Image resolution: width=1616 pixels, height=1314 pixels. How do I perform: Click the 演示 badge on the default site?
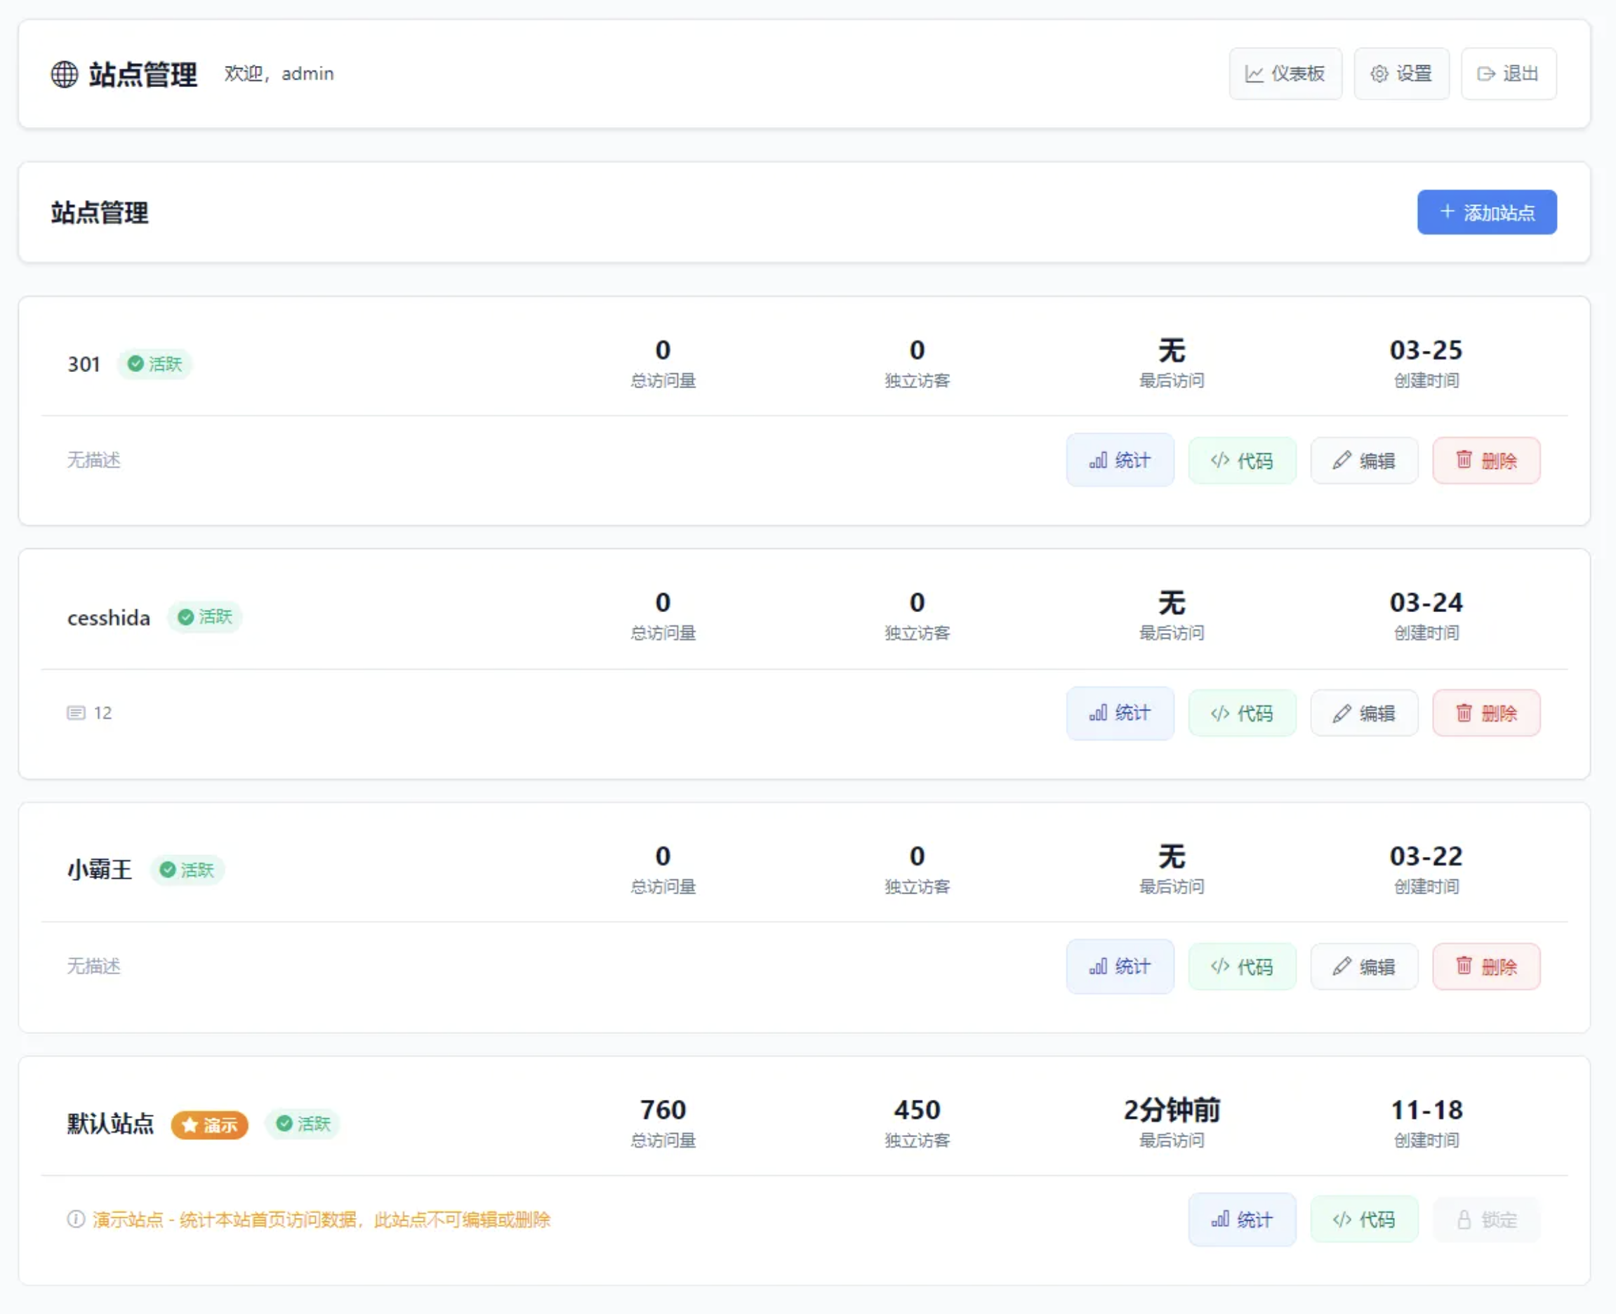click(x=209, y=1124)
